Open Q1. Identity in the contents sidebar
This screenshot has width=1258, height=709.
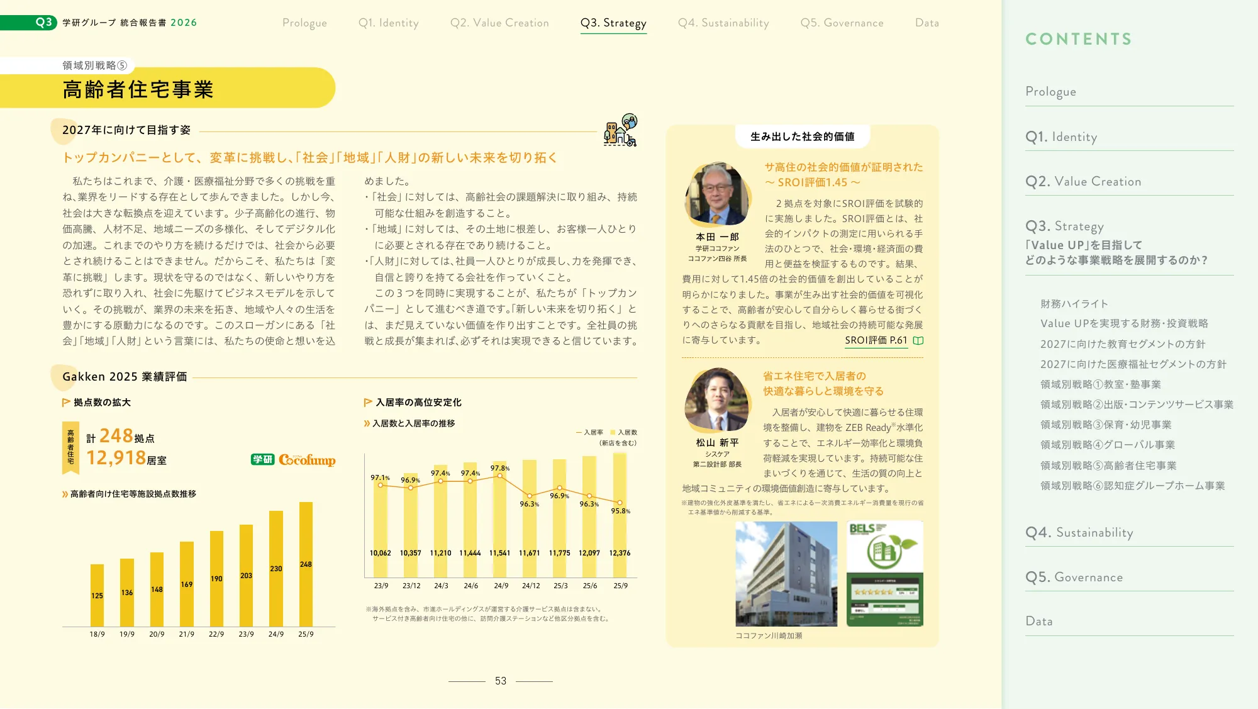[x=1061, y=137]
